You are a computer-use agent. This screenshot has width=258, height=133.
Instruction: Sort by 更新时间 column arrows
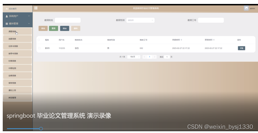(x=214, y=40)
